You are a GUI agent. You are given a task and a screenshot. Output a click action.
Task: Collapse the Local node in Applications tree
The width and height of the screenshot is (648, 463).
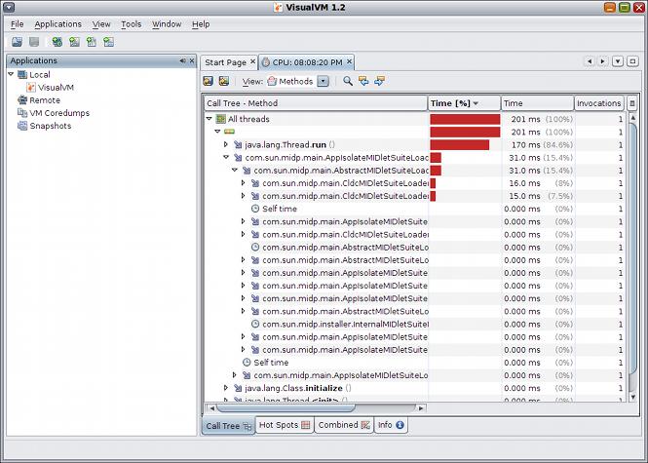(x=11, y=74)
